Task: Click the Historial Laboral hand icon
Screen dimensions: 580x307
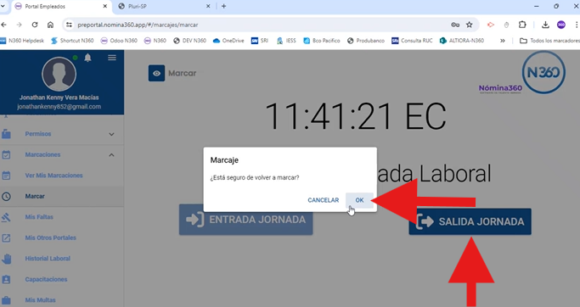Action: click(x=6, y=258)
